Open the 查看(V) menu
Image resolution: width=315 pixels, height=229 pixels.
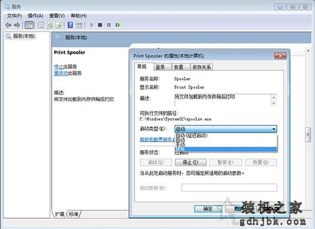tap(57, 15)
